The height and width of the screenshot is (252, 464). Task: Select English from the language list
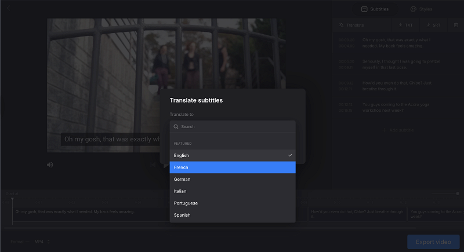pyautogui.click(x=233, y=155)
